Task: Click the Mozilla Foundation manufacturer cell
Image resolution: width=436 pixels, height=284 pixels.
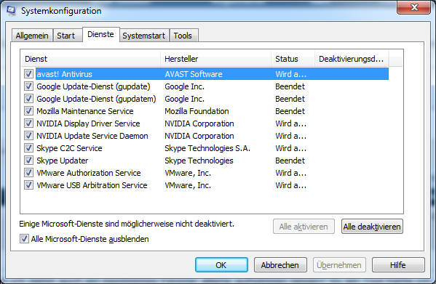Action: tap(197, 111)
